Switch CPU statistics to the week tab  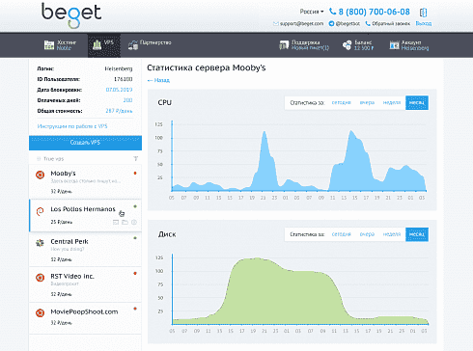[392, 103]
